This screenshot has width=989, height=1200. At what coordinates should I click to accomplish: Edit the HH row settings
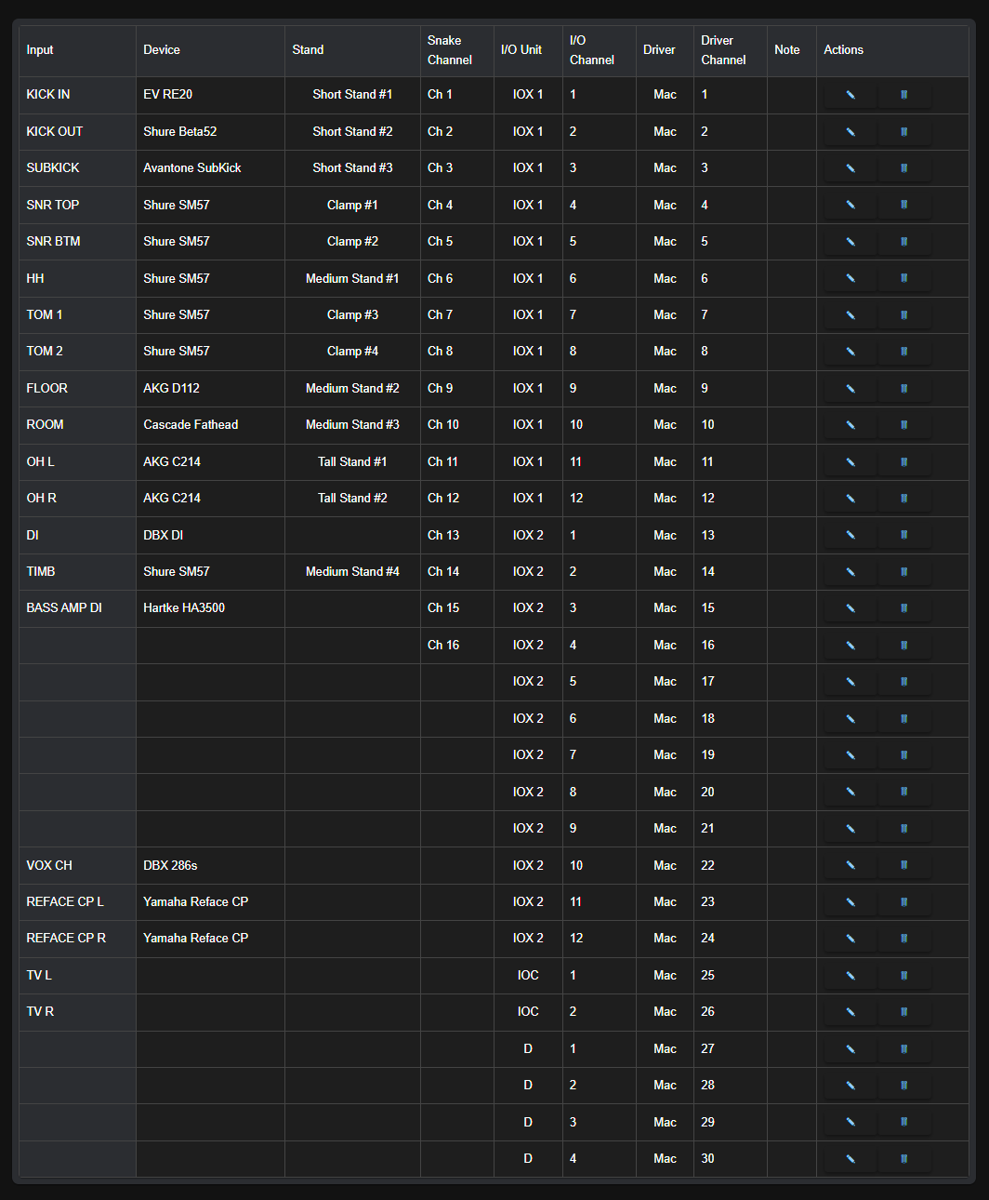click(x=849, y=278)
